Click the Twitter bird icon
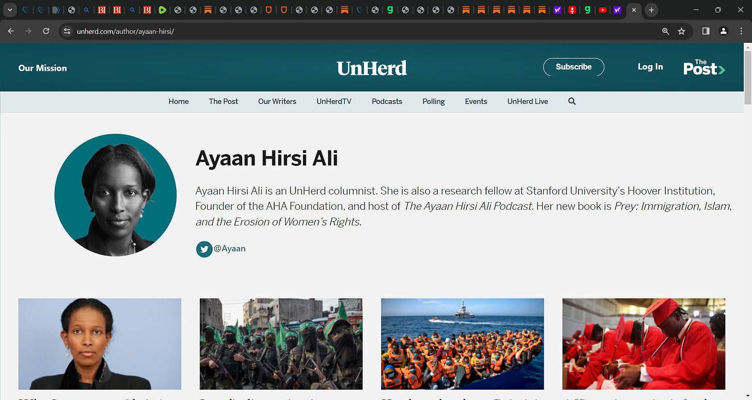Image resolution: width=752 pixels, height=400 pixels. (x=204, y=249)
